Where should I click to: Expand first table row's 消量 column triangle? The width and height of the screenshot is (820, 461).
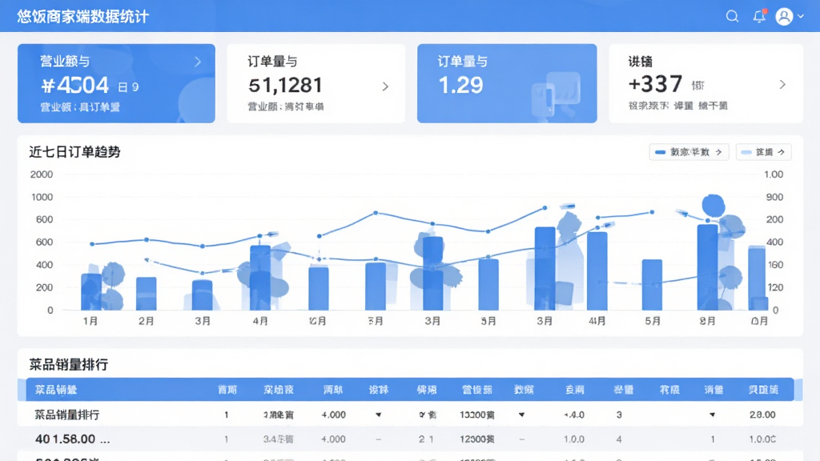coord(712,415)
